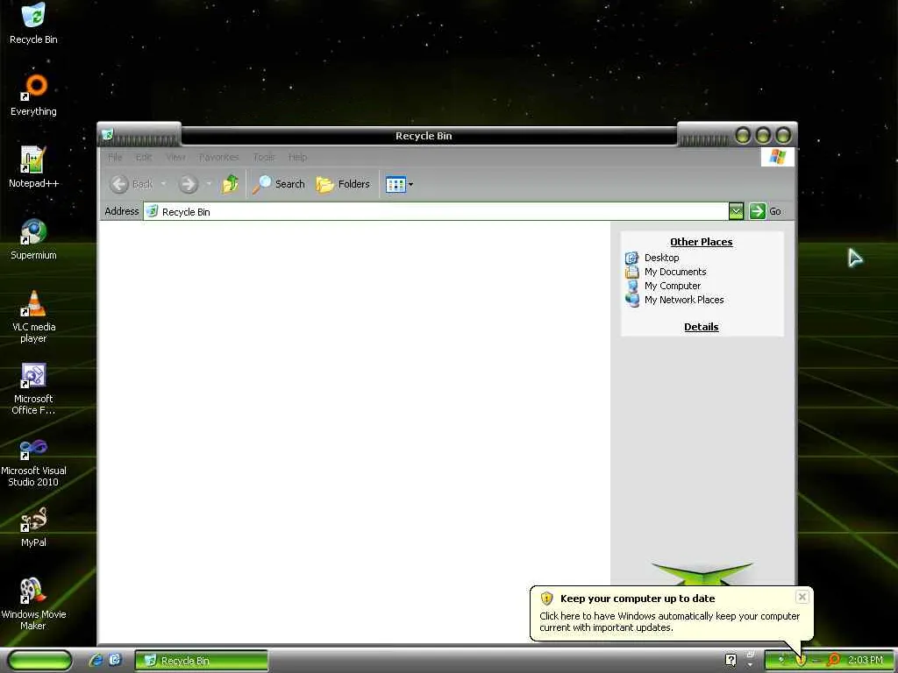The height and width of the screenshot is (673, 898).
Task: Go up one folder level
Action: point(231,184)
